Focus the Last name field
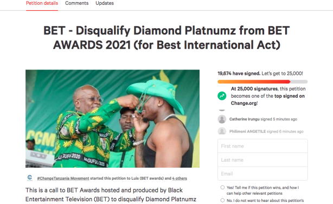Image resolution: width=333 pixels, height=204 pixels. [262, 160]
